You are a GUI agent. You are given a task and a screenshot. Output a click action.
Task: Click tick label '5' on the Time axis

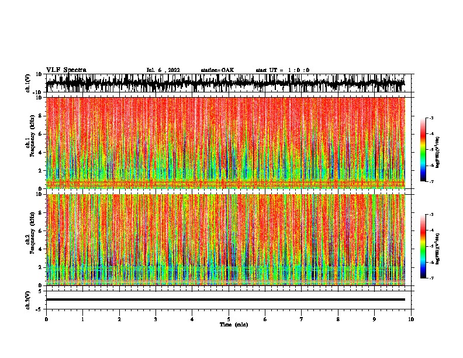pyautogui.click(x=229, y=319)
